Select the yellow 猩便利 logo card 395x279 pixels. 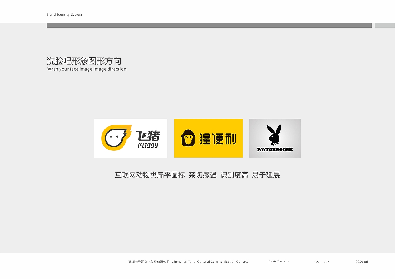coord(208,138)
